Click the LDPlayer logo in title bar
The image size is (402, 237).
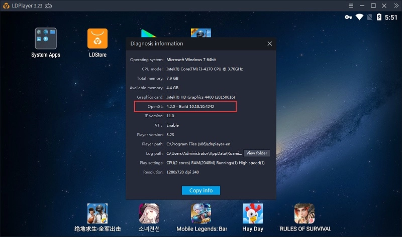coord(6,6)
